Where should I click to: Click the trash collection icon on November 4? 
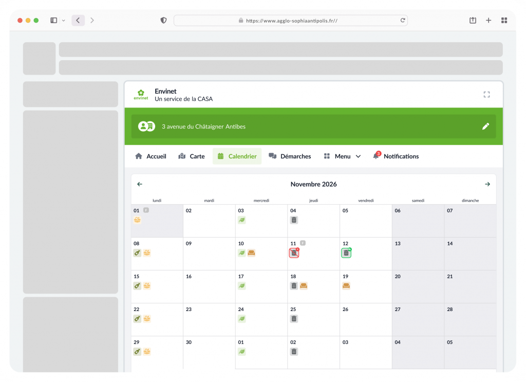(294, 220)
